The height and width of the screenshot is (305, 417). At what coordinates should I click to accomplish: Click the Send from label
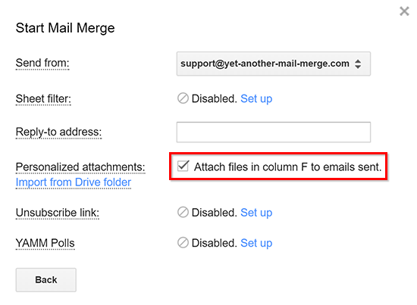(42, 63)
